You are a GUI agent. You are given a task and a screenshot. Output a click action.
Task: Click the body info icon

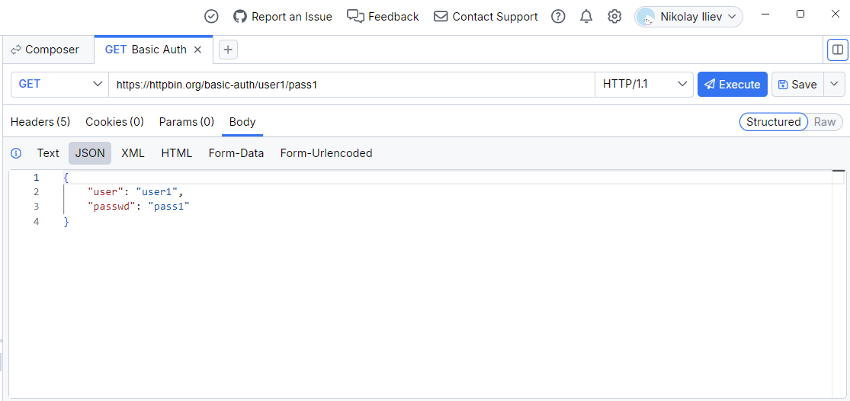pos(16,153)
